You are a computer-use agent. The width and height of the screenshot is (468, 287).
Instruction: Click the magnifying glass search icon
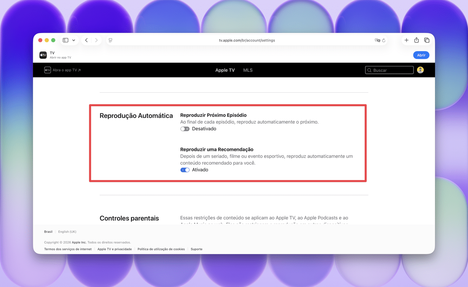[x=369, y=70]
